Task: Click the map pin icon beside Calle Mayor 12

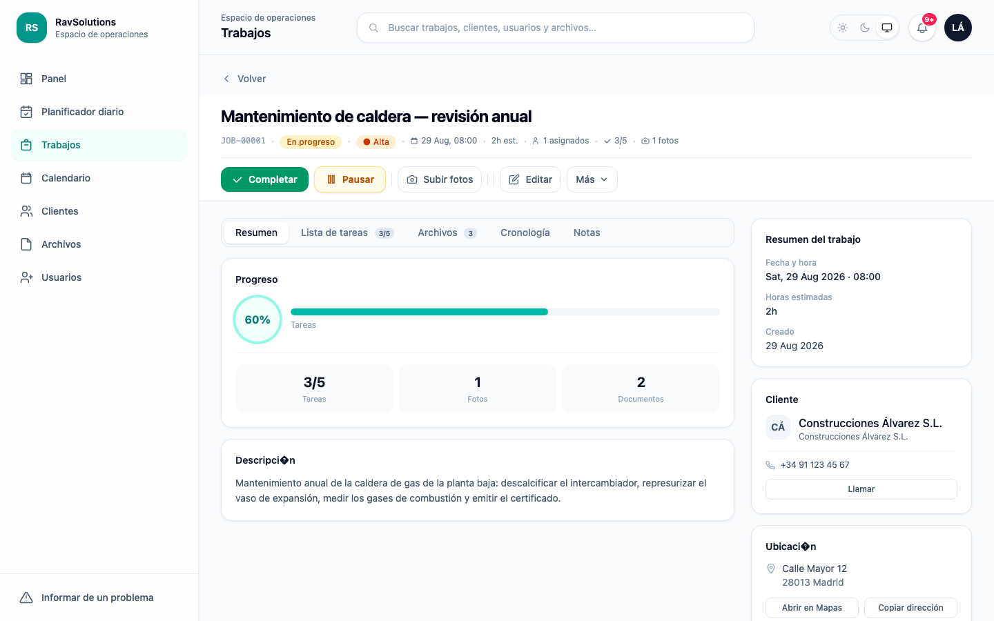Action: pos(771,569)
